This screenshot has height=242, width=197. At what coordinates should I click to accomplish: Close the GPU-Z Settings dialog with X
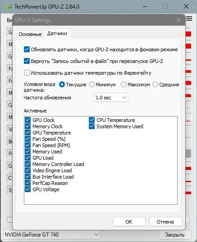coord(179,20)
